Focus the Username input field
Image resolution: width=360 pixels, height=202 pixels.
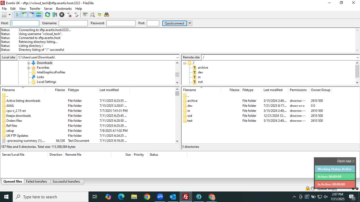coord(73,23)
